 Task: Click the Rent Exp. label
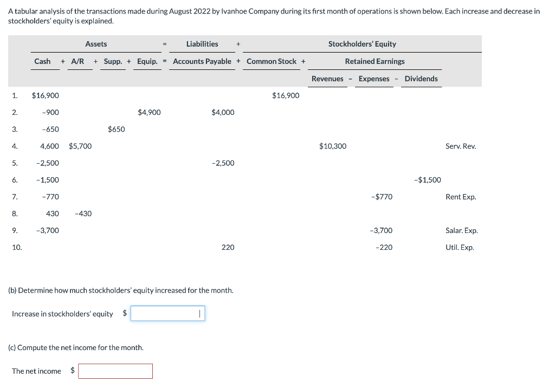(460, 196)
